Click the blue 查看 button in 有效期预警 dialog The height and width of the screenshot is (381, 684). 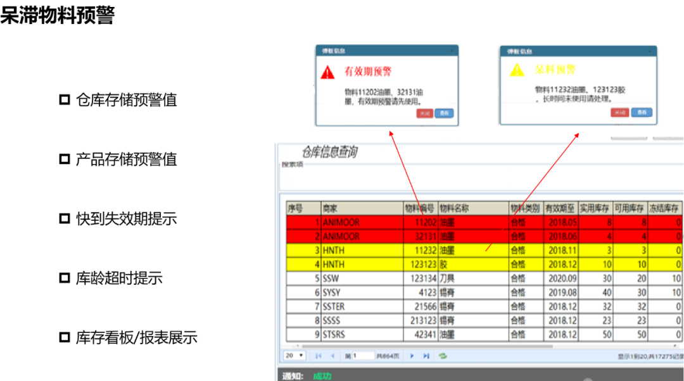(x=444, y=113)
